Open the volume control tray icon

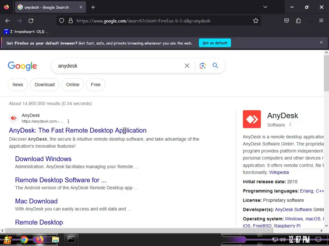(283, 240)
